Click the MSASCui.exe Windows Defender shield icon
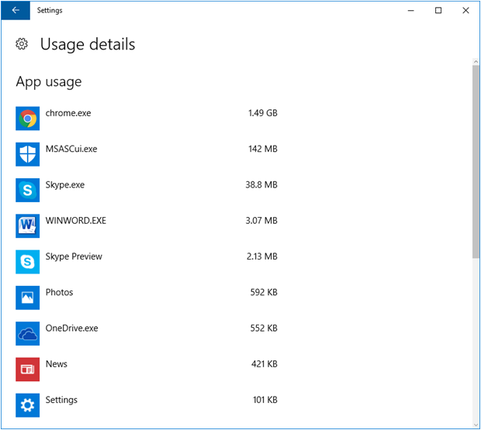The height and width of the screenshot is (430, 481). [x=28, y=154]
